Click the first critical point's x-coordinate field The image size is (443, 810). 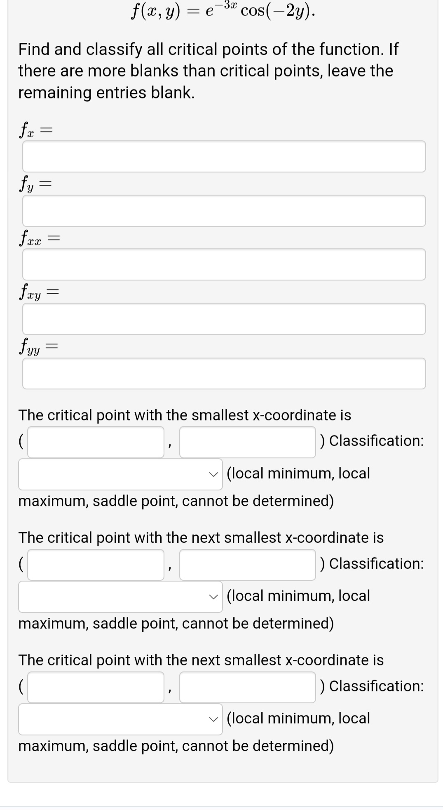click(96, 442)
